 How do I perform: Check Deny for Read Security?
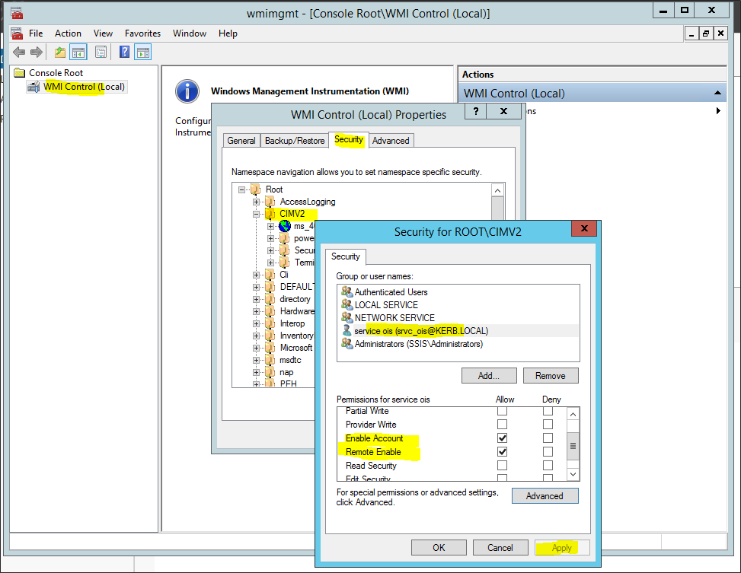(548, 465)
